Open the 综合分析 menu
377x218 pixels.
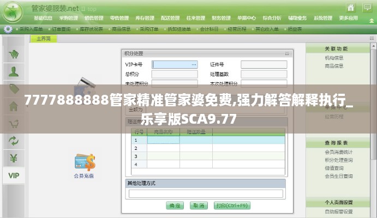(x=272, y=18)
